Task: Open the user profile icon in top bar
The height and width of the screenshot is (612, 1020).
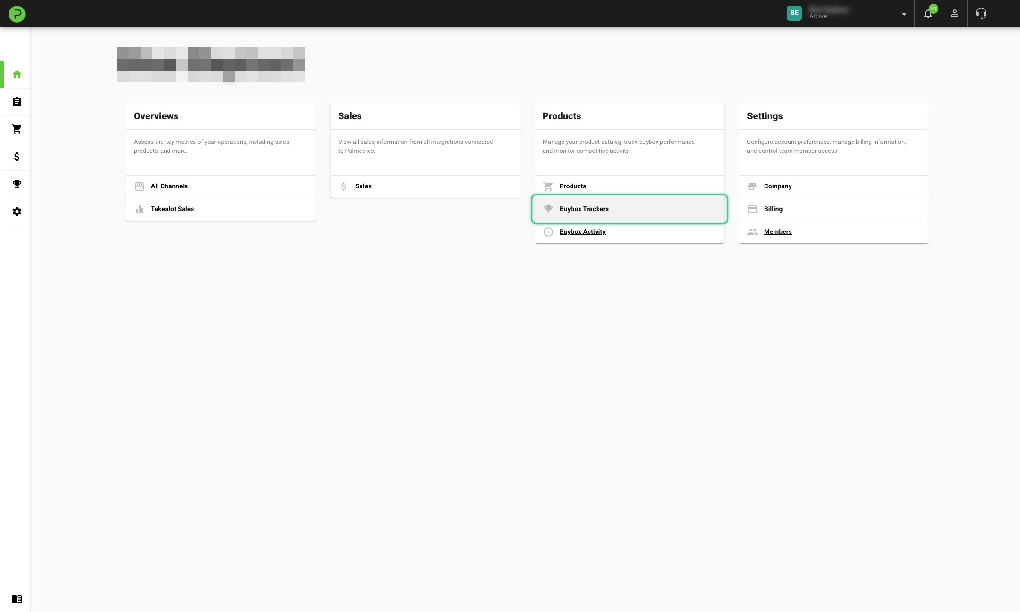Action: 954,13
